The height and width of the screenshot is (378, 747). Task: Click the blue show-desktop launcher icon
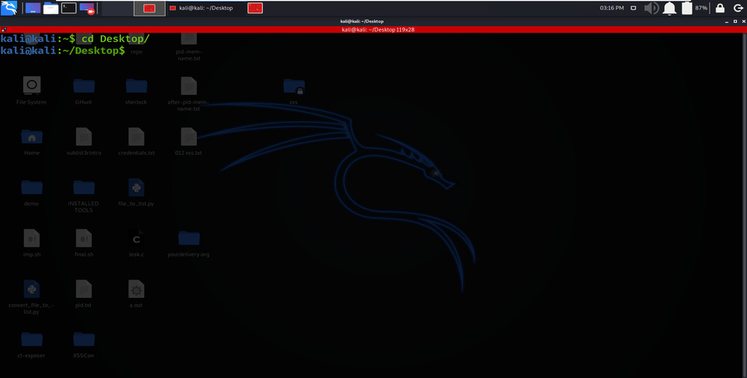point(33,8)
